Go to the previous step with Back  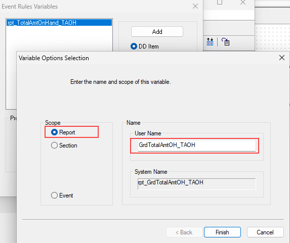(184, 232)
